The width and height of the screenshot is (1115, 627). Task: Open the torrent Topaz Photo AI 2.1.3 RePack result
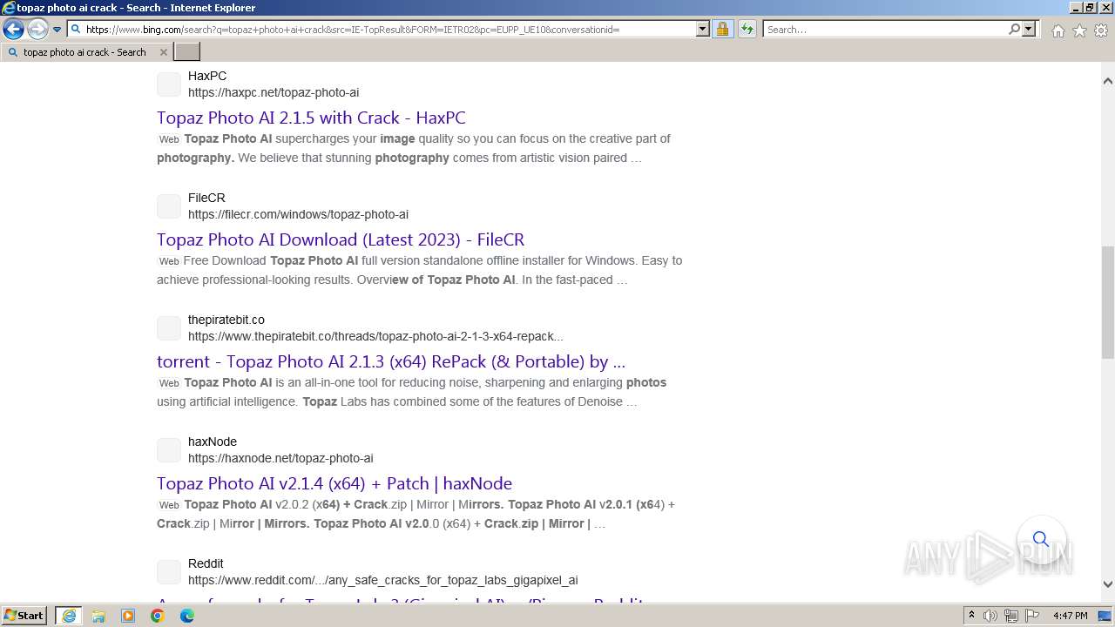(391, 361)
